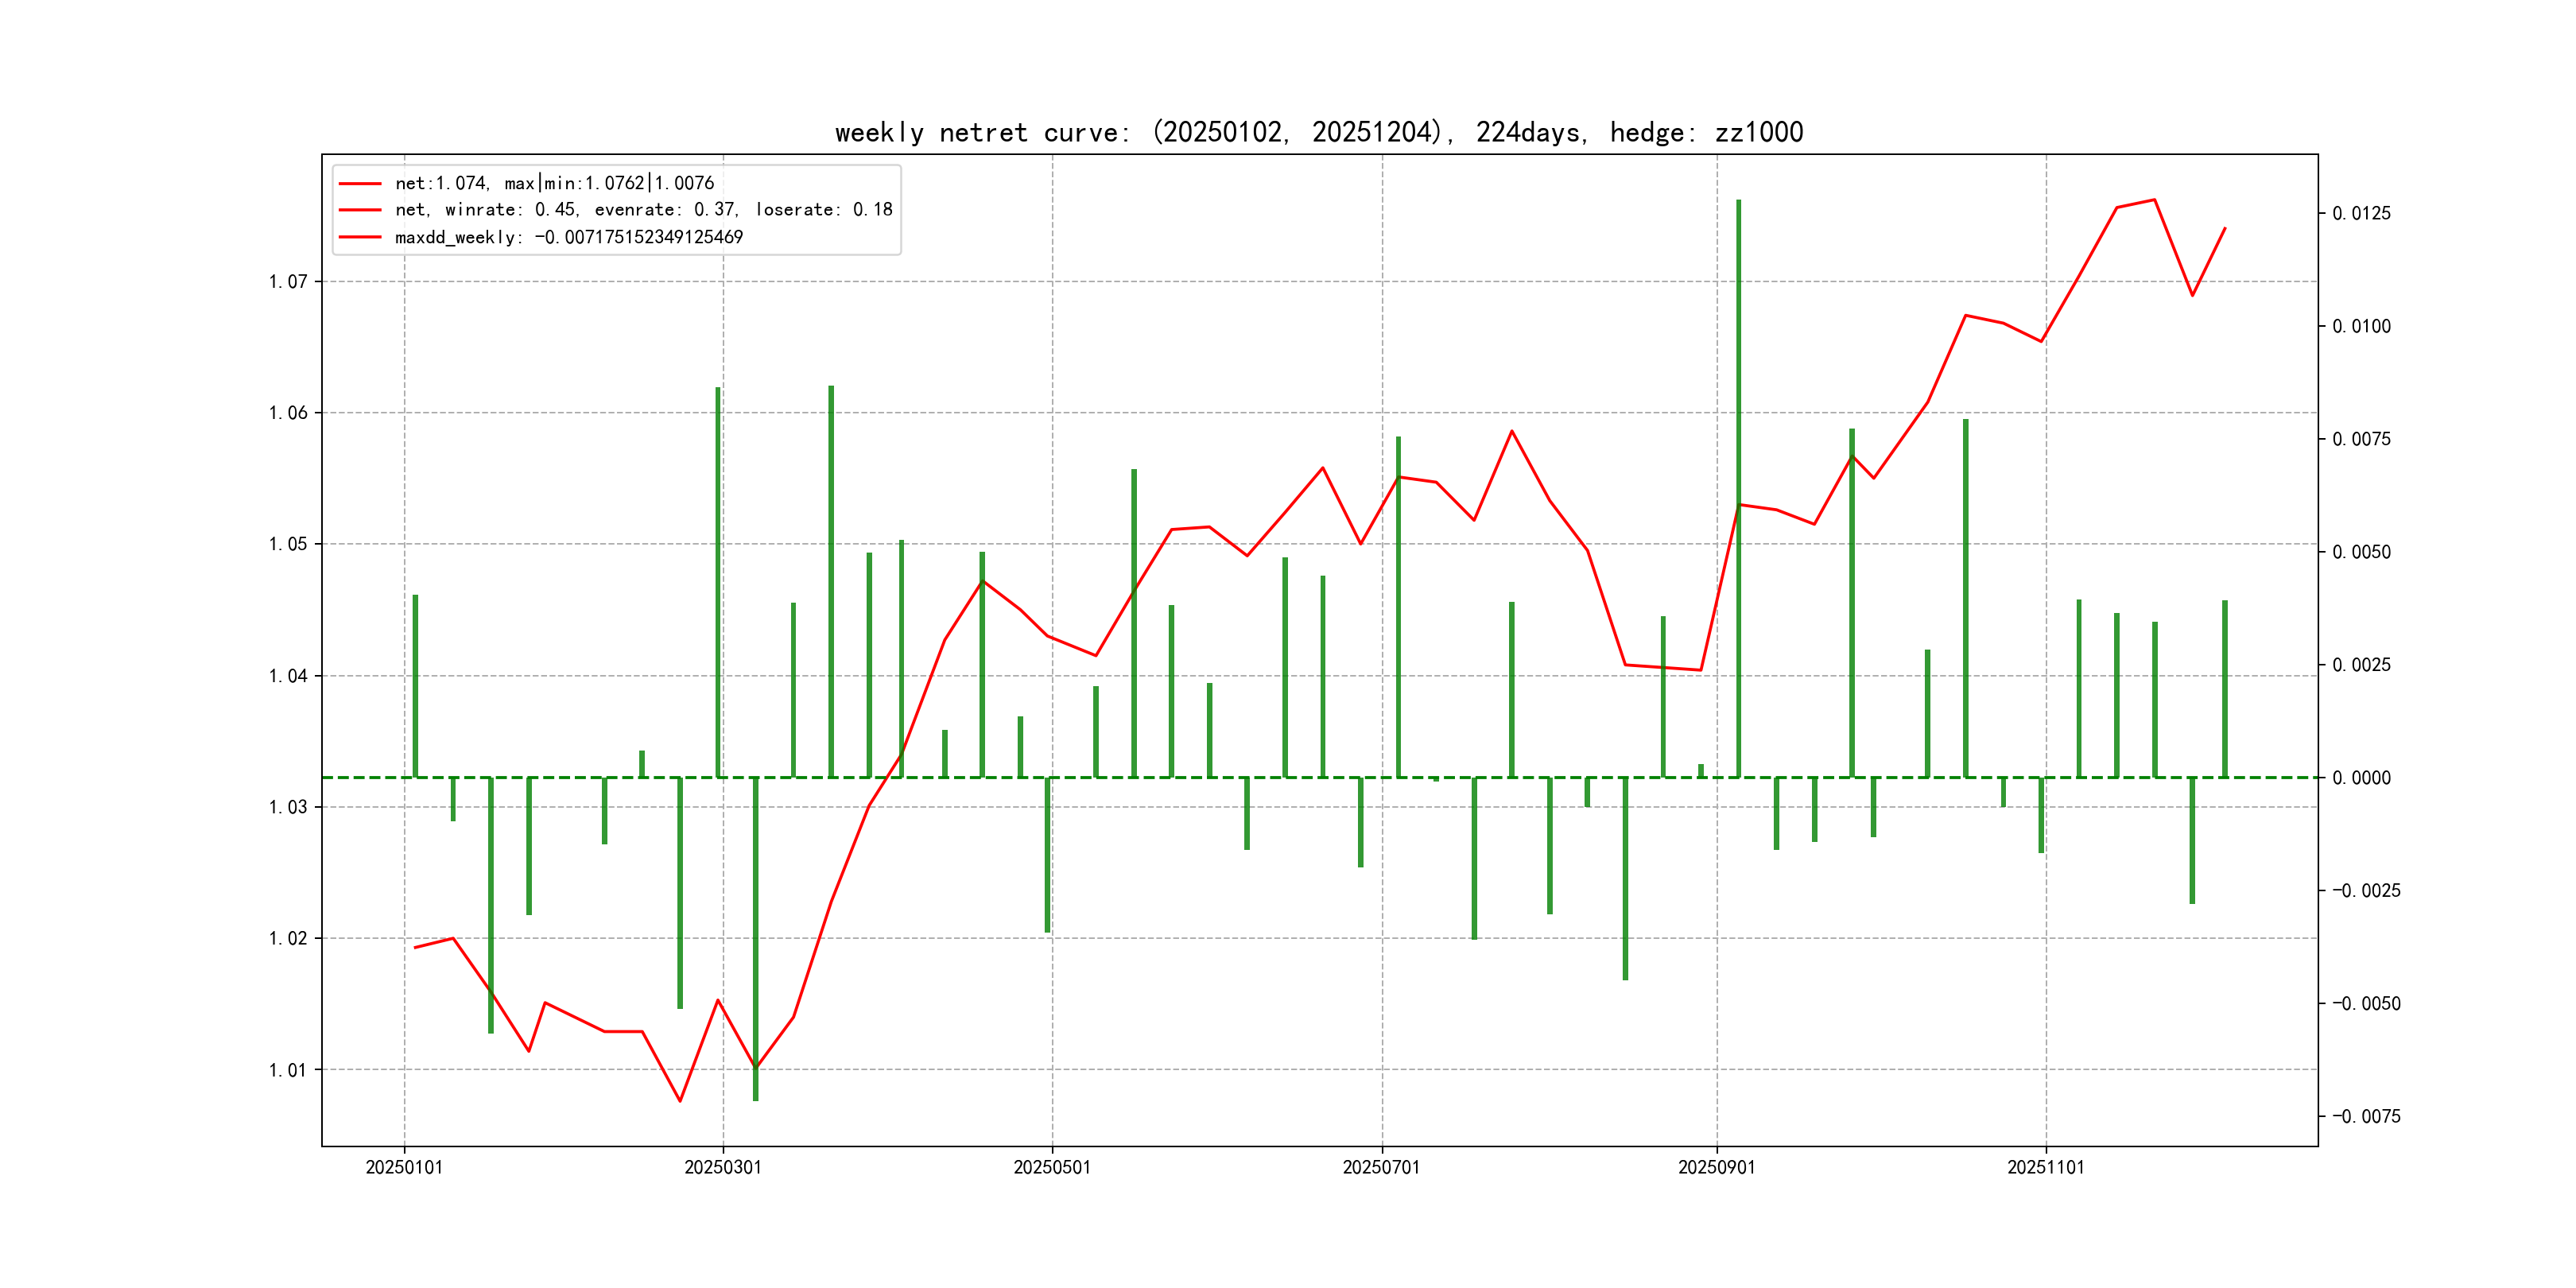The width and height of the screenshot is (2576, 1288).
Task: Click the last green bar on the right
Action: [x=2225, y=688]
